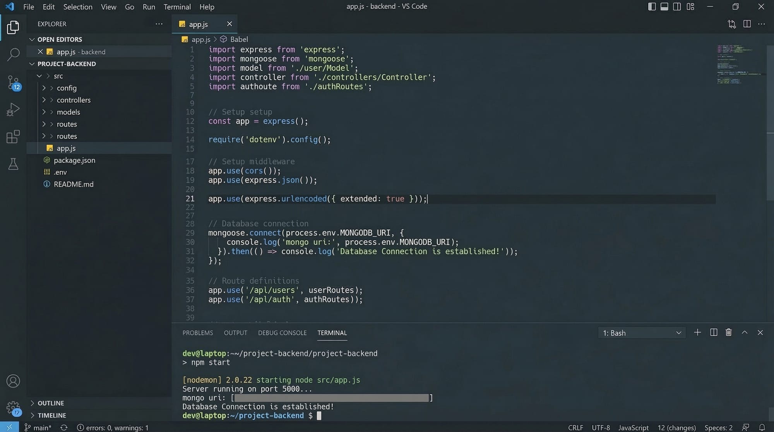The image size is (774, 432).
Task: Click the Accounts icon in activity bar
Action: coord(13,381)
